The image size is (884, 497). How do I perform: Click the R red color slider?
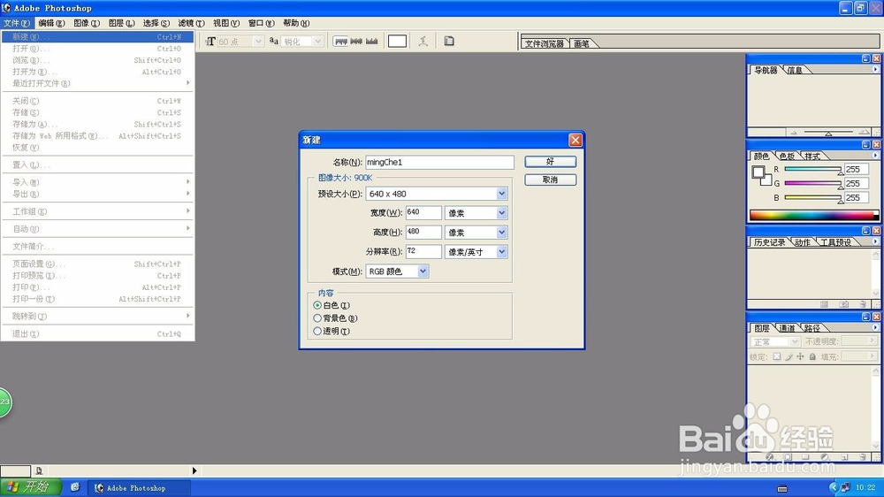(x=813, y=169)
